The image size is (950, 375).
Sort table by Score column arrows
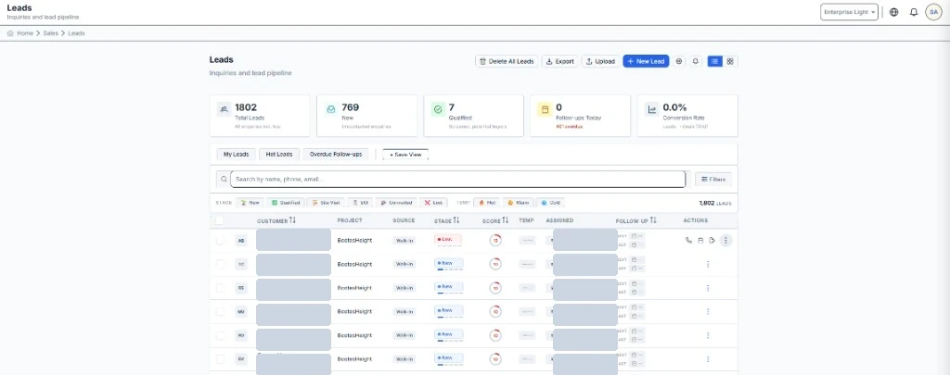[506, 220]
